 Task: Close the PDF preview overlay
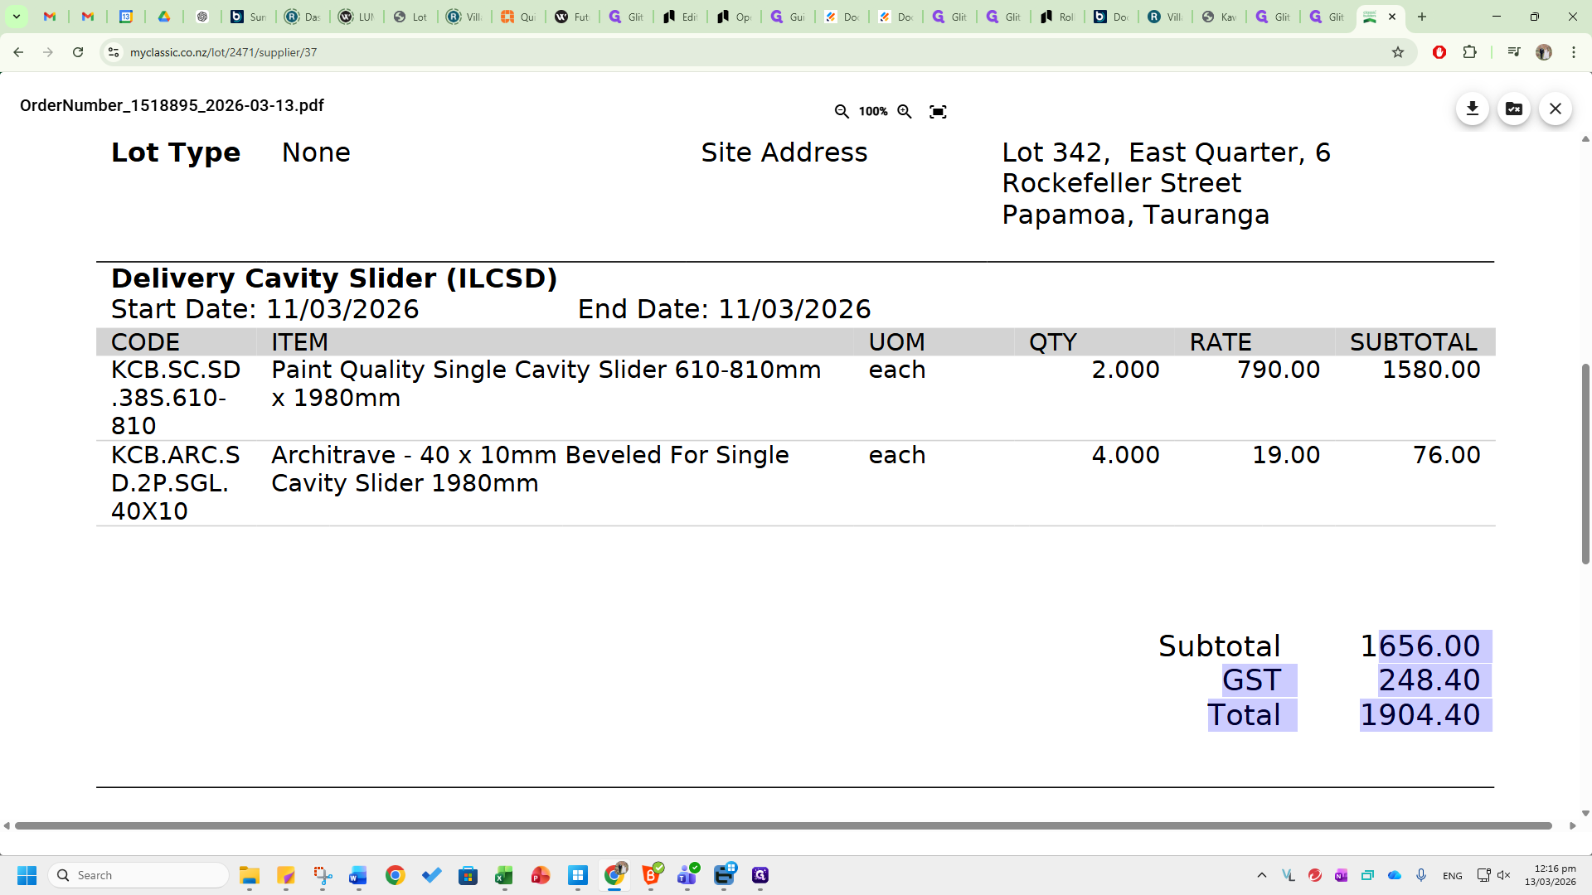click(1556, 109)
